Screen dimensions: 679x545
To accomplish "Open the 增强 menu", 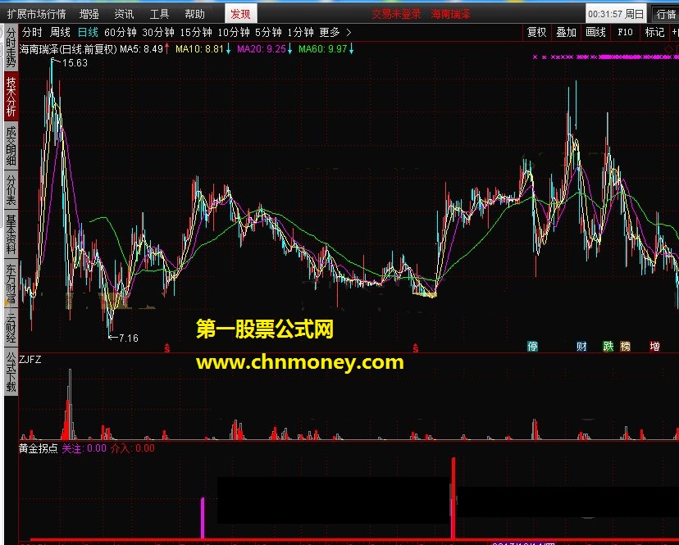I will click(89, 14).
